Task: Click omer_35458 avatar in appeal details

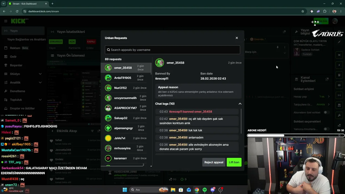Action: pyautogui.click(x=160, y=63)
